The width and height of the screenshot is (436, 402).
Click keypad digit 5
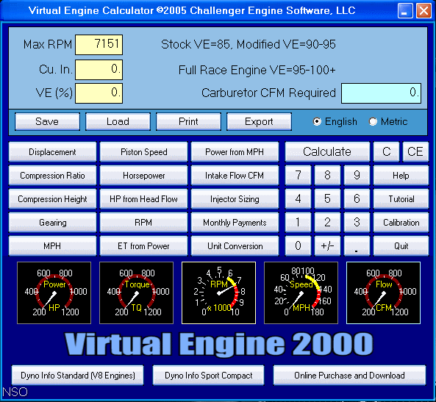327,198
